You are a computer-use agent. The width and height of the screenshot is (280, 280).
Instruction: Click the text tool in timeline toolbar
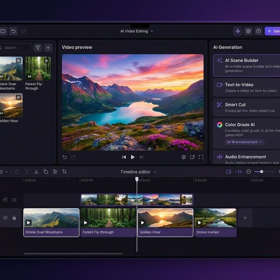click(27, 172)
